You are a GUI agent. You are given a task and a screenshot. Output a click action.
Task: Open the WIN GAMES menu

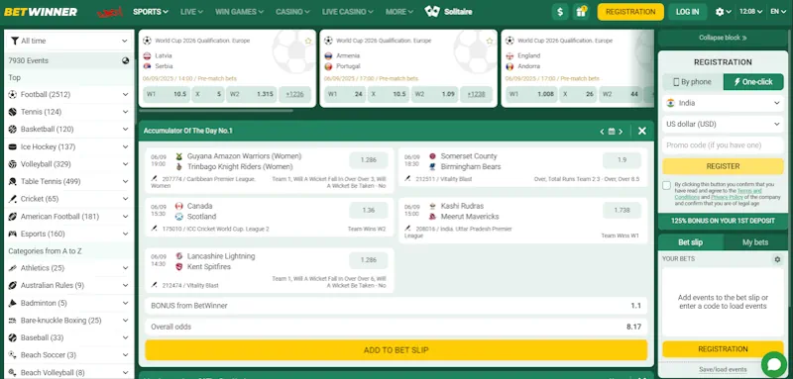point(239,12)
